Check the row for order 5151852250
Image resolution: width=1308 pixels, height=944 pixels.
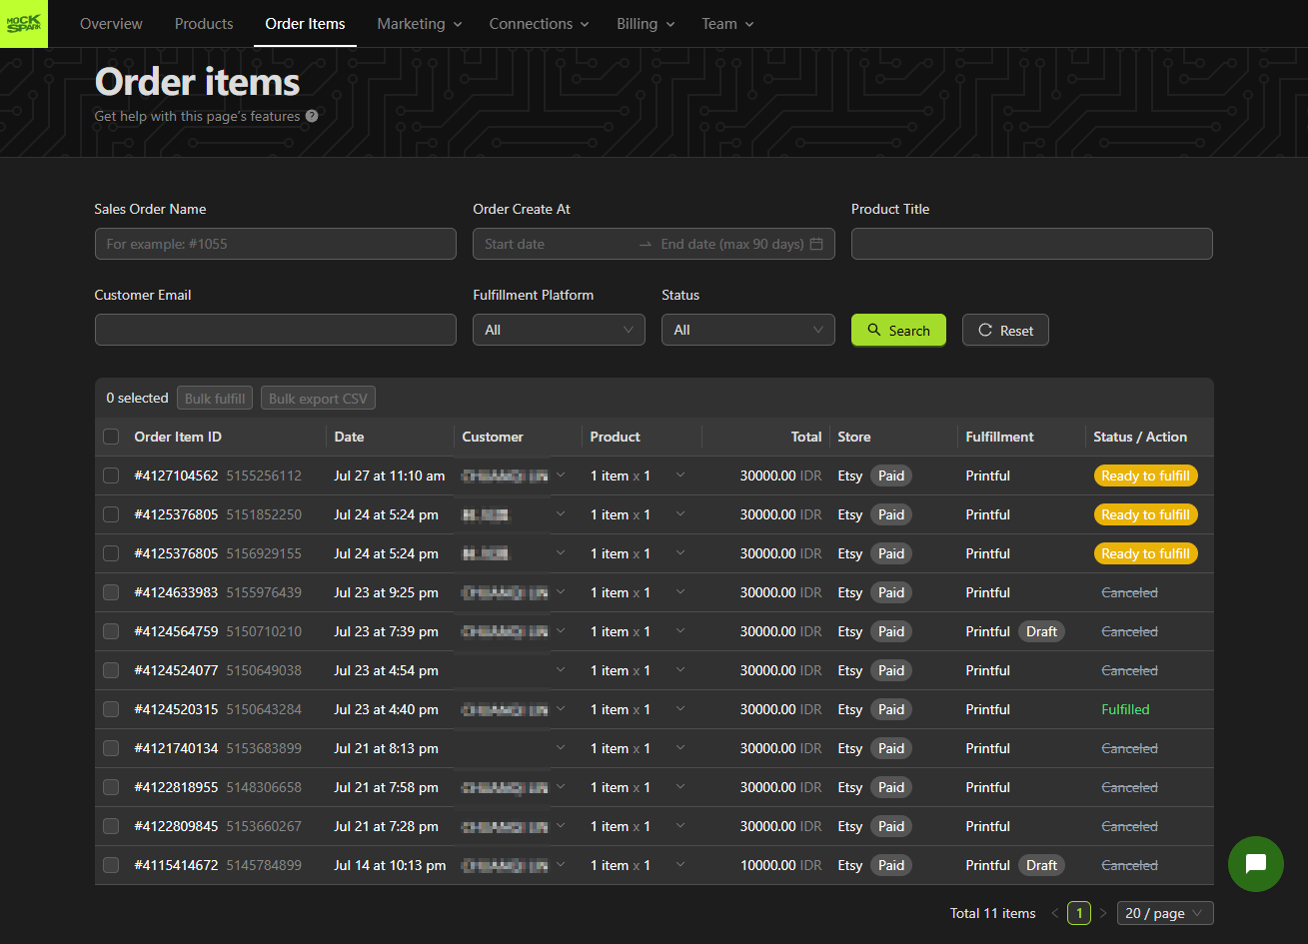pos(111,514)
